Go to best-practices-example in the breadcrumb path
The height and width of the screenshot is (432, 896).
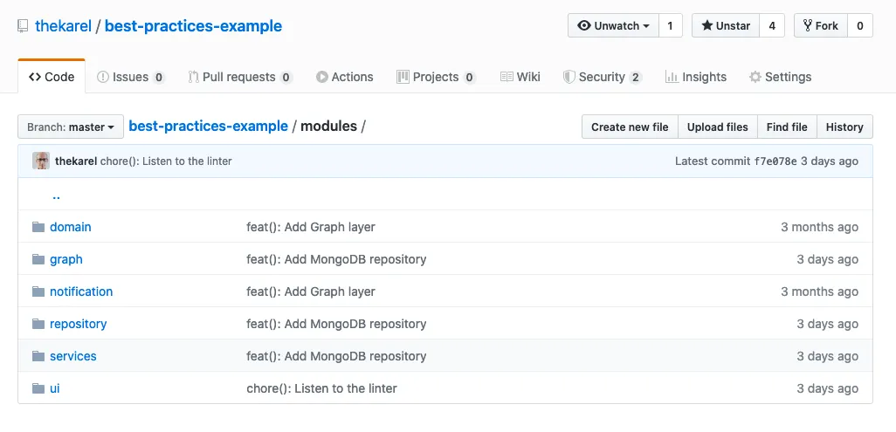pyautogui.click(x=209, y=127)
